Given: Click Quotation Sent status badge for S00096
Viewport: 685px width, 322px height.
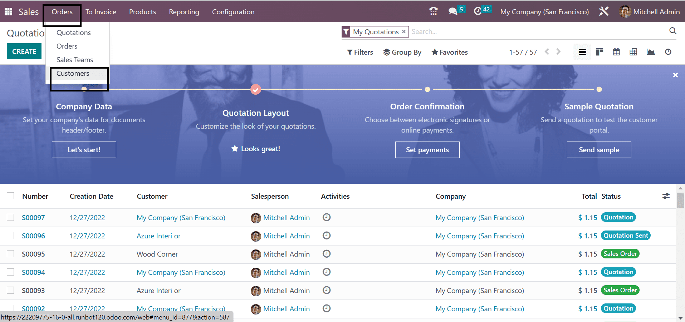Looking at the screenshot, I should (x=626, y=236).
